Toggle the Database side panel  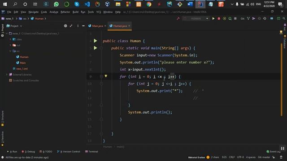tap(285, 42)
